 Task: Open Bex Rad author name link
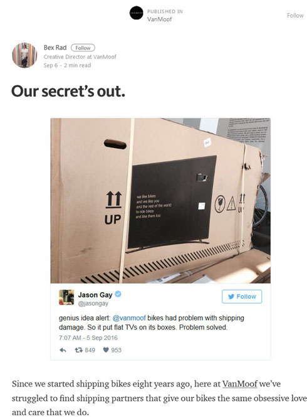coord(55,48)
